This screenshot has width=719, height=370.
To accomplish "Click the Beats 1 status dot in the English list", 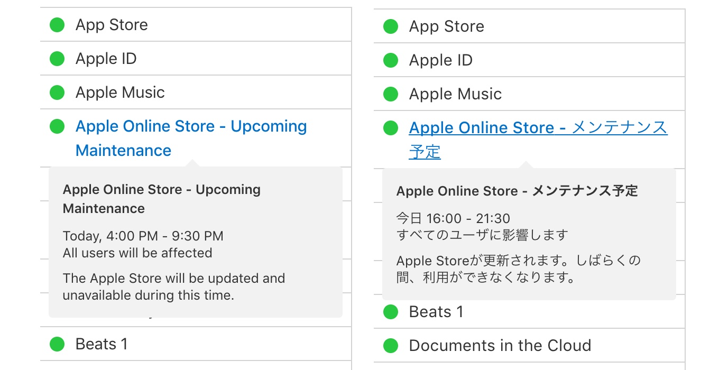I will click(57, 344).
